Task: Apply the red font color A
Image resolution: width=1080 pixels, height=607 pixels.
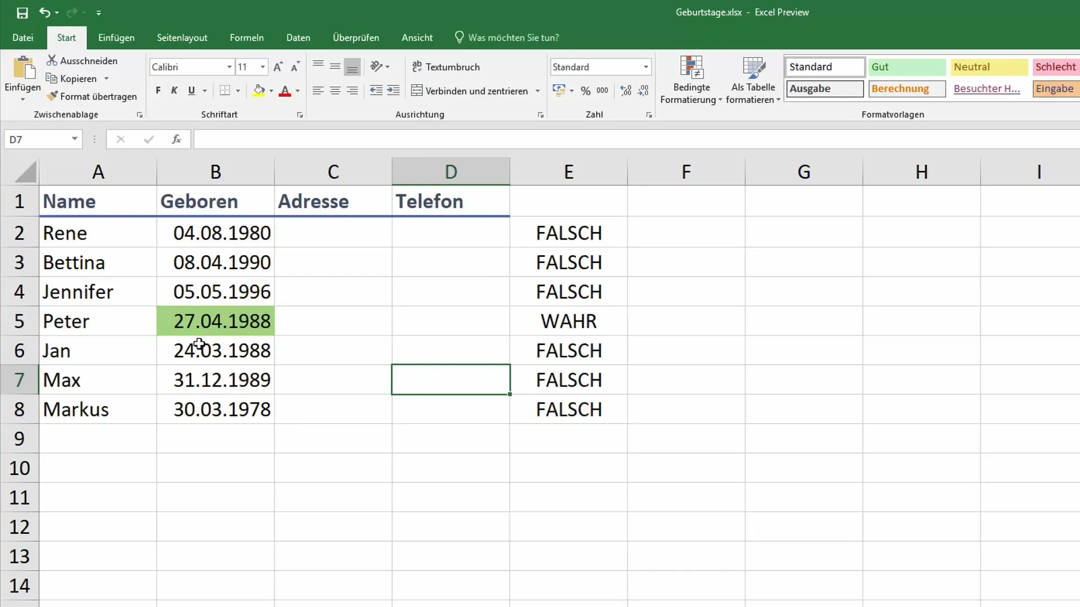Action: coord(285,90)
